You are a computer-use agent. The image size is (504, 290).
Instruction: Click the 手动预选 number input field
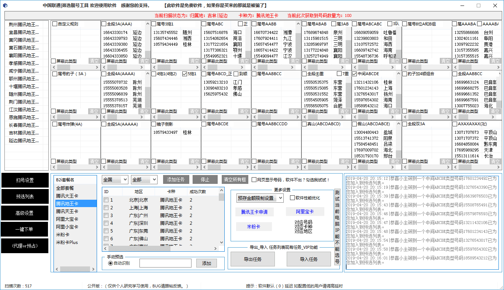(x=165, y=263)
